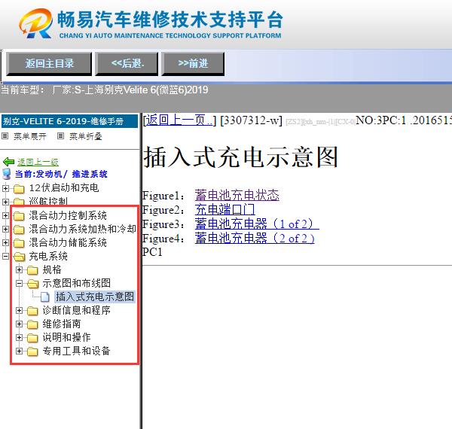Image resolution: width=452 pixels, height=429 pixels.
Task: Go back with the <<后退 button
Action: tap(127, 64)
